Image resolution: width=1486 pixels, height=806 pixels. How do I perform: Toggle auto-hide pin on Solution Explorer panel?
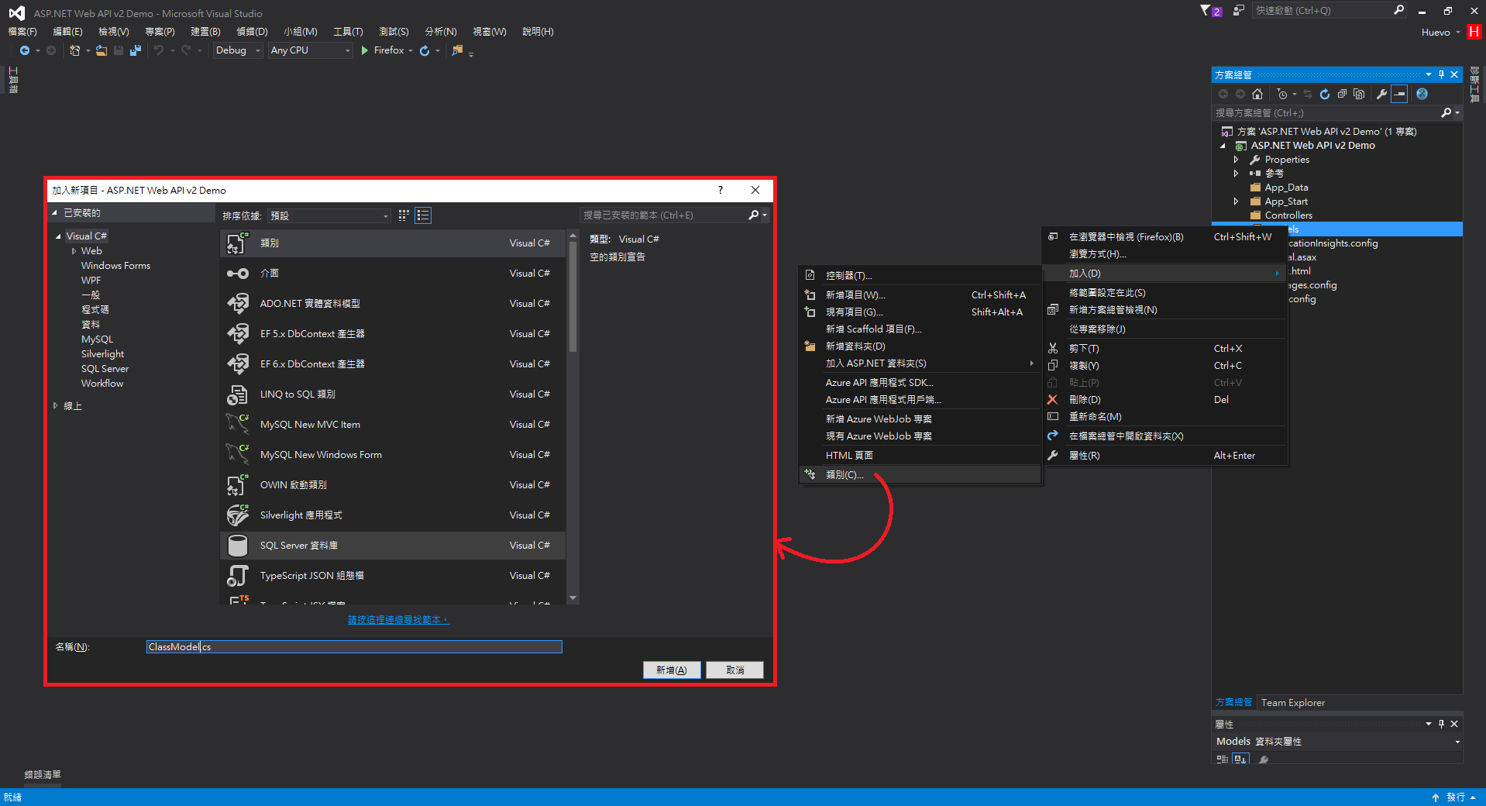point(1441,74)
